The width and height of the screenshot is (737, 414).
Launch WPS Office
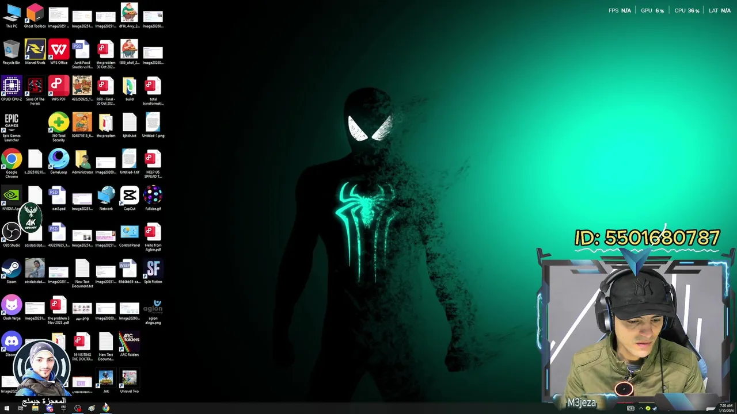(x=59, y=52)
